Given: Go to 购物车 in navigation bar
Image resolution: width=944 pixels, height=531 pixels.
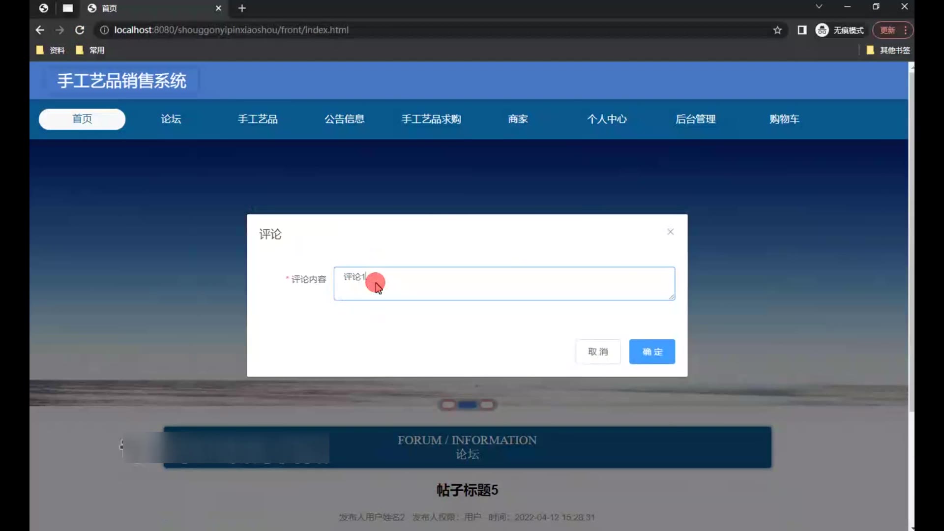Looking at the screenshot, I should point(784,119).
